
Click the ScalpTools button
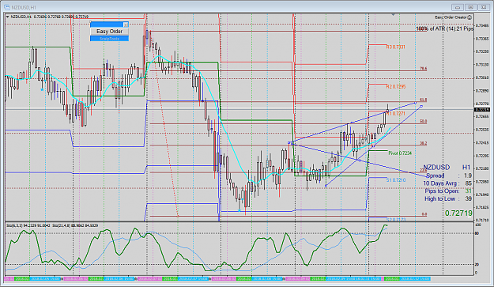pyautogui.click(x=109, y=39)
